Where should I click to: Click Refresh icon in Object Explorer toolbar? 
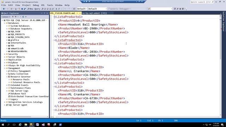(x=23, y=17)
